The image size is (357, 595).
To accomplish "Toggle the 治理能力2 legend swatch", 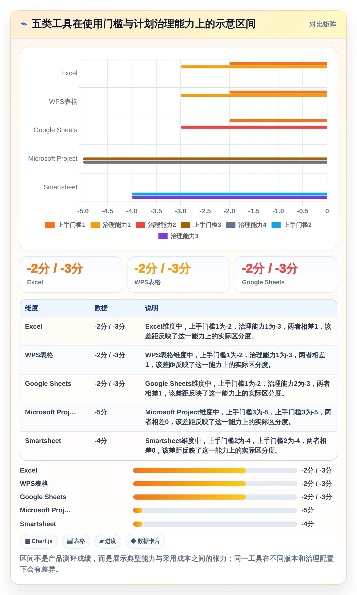I will coord(141,225).
